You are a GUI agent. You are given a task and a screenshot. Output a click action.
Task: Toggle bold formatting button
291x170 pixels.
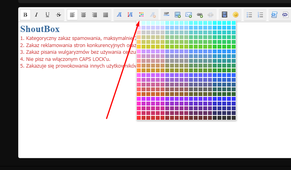[25, 15]
